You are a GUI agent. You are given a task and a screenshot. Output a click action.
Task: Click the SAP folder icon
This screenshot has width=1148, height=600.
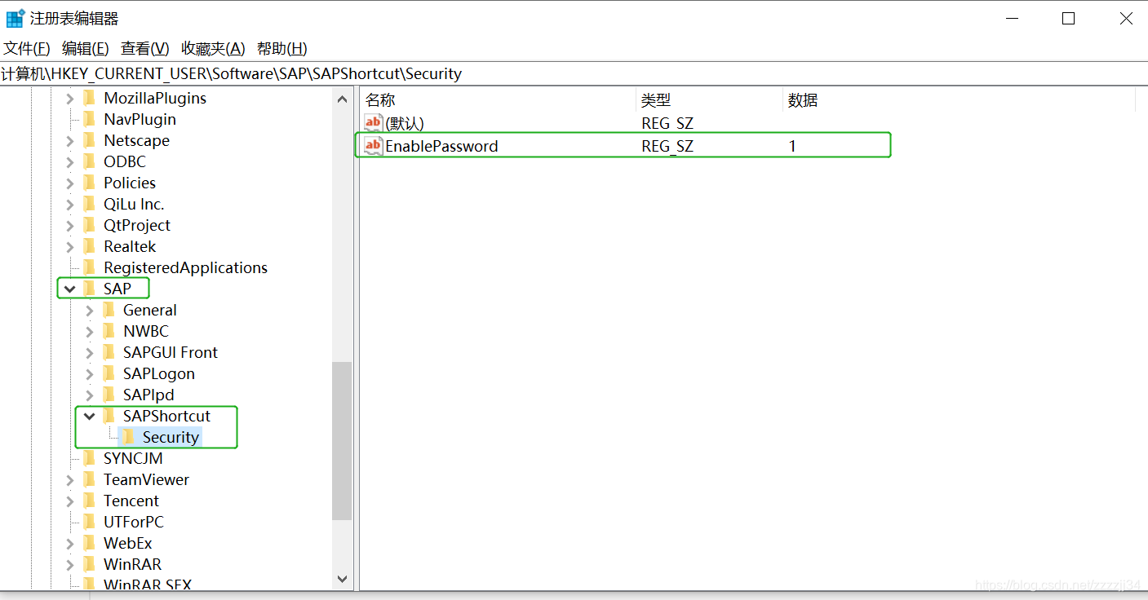coord(89,289)
